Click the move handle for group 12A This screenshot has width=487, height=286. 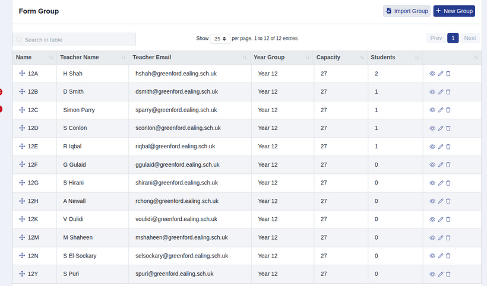[x=22, y=73]
